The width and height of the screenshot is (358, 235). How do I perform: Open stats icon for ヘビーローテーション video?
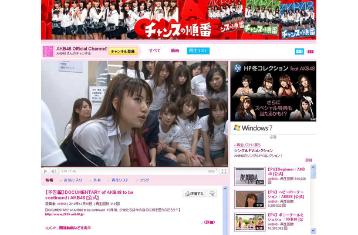pos(284,205)
